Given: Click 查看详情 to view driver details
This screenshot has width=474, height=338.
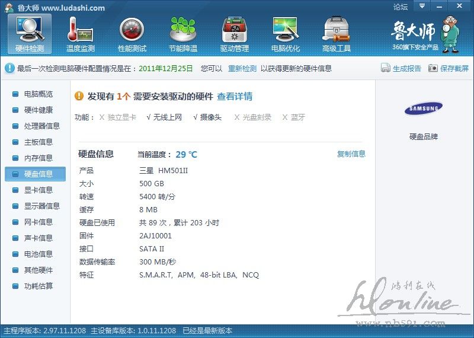Looking at the screenshot, I should pyautogui.click(x=235, y=96).
